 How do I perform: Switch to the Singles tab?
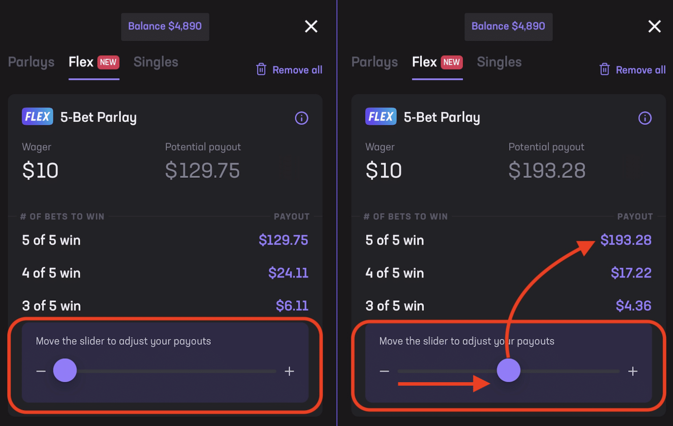tap(156, 62)
